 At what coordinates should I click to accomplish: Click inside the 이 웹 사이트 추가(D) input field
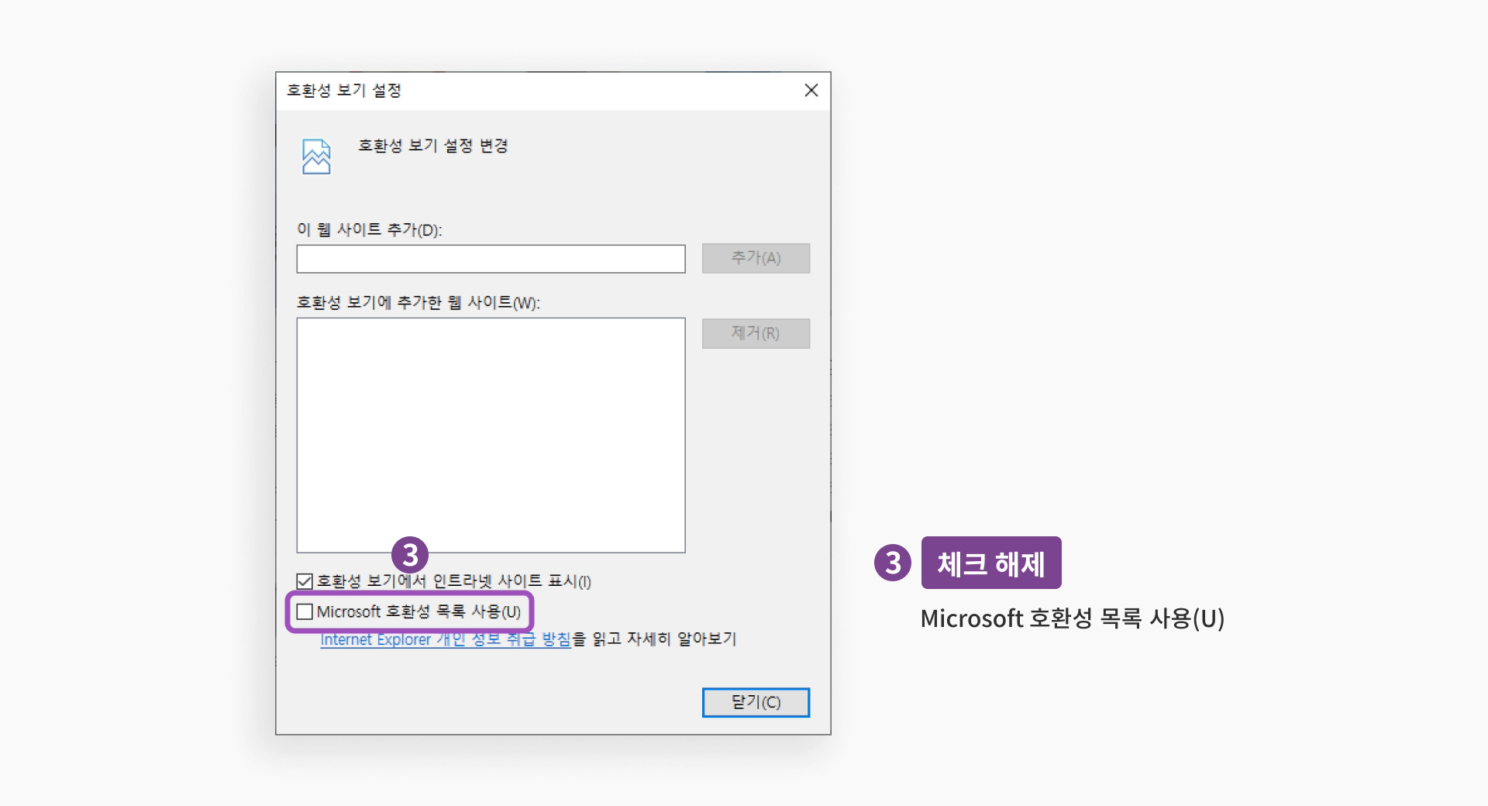[491, 259]
